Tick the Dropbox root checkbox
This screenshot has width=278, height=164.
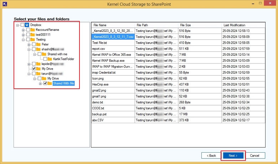(x=22, y=25)
